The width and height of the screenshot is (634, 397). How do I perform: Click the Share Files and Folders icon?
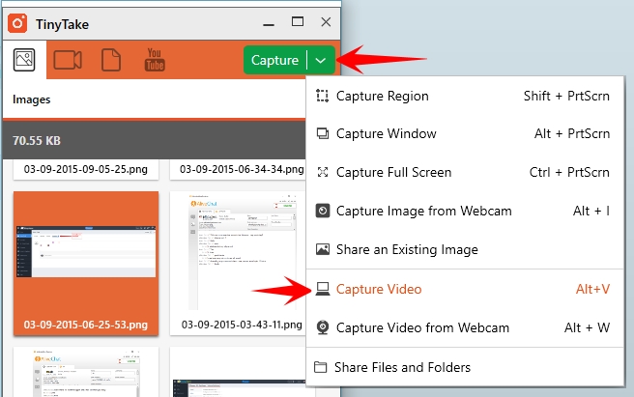click(x=321, y=367)
